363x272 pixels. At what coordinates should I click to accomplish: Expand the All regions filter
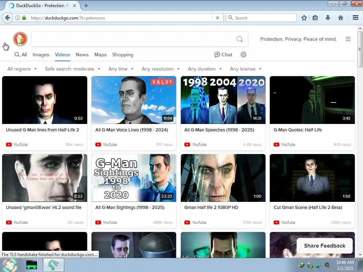pos(22,69)
